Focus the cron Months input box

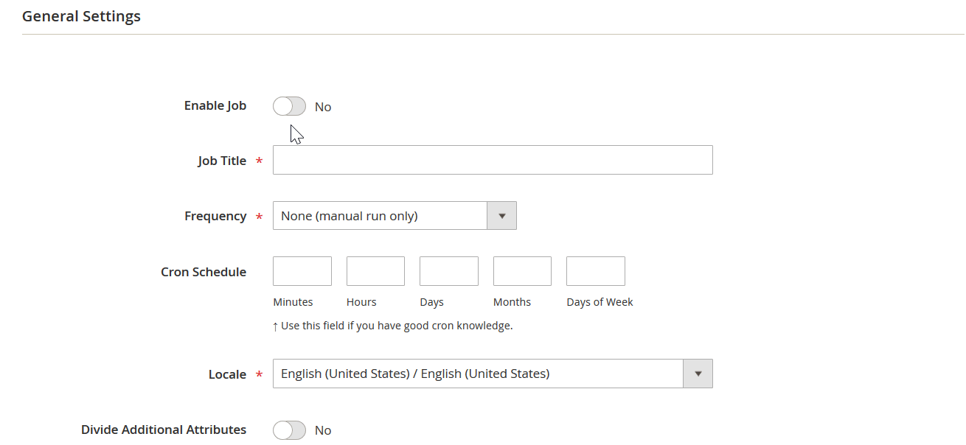tap(522, 271)
